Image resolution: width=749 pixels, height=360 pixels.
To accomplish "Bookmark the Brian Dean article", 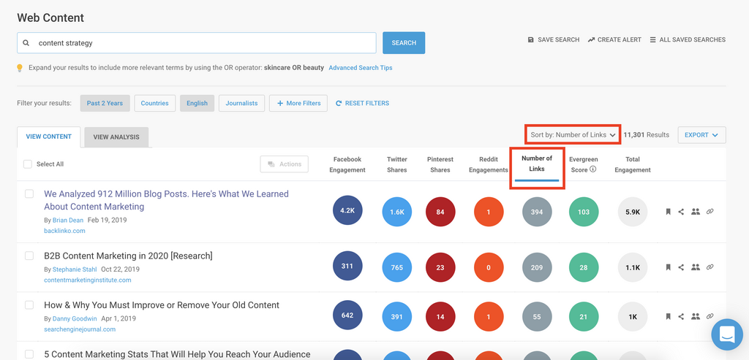I will click(x=668, y=212).
